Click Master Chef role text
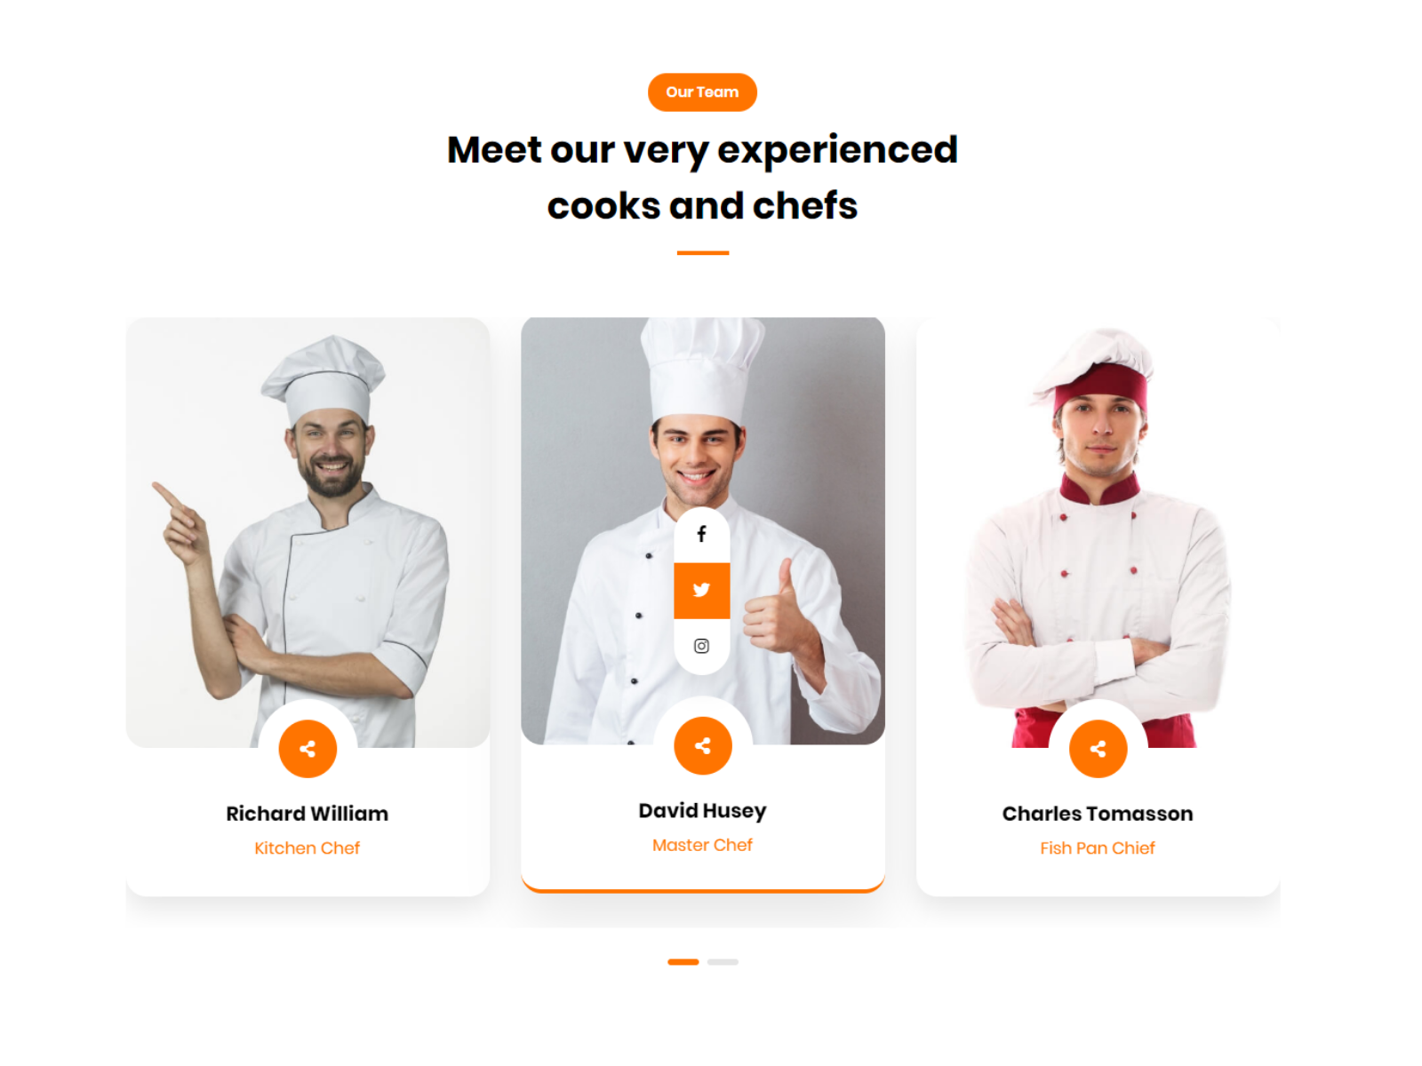Screen dimensions: 1422x1066 click(703, 846)
